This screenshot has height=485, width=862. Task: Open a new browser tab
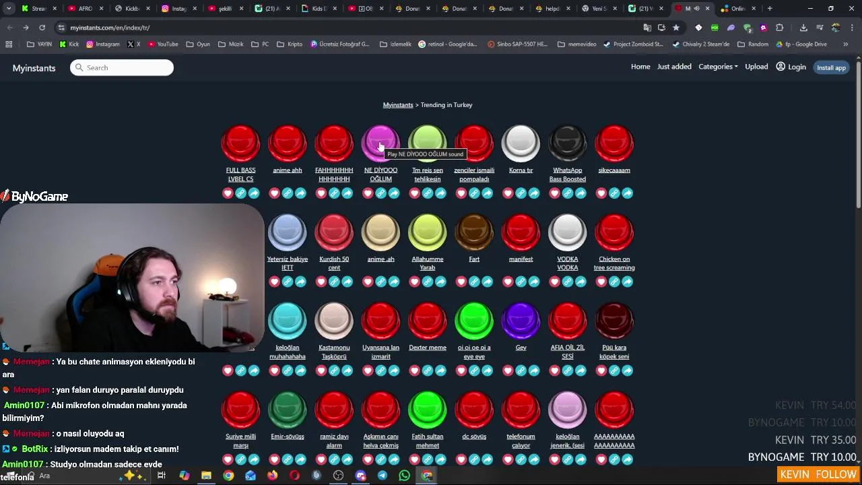tap(770, 9)
